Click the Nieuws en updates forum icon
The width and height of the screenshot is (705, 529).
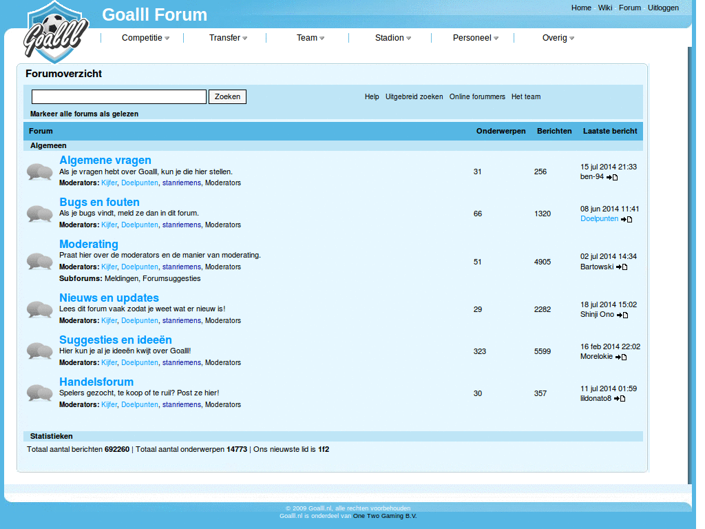point(39,309)
